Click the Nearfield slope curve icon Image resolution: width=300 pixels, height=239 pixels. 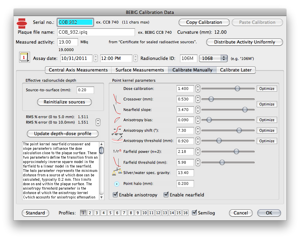(117, 110)
